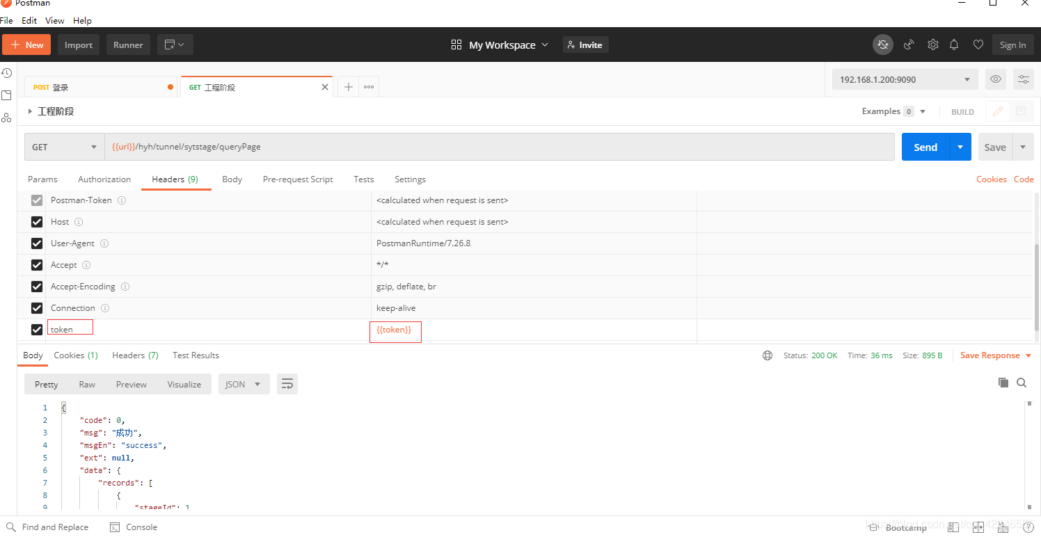The image size is (1041, 537).
Task: Open the Send button dropdown arrow
Action: [960, 147]
